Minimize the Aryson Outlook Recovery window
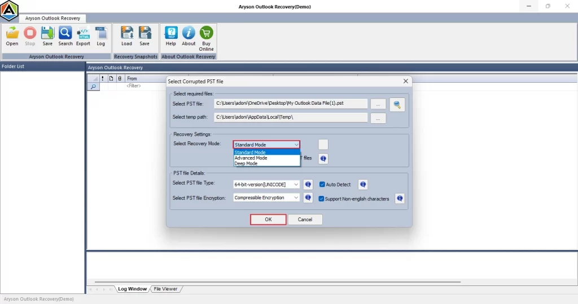The height and width of the screenshot is (304, 578). coord(529,6)
